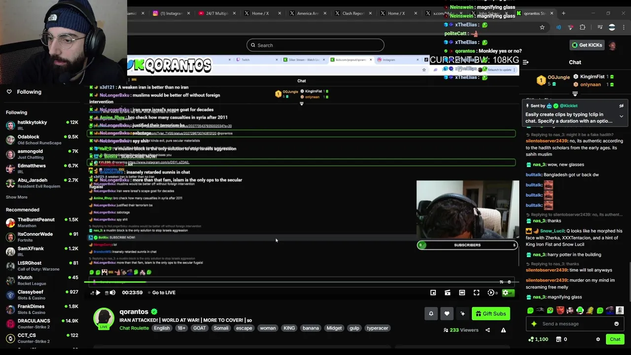Open TheBurntPeanut recommended channel
This screenshot has height=355, width=631.
coord(42,222)
